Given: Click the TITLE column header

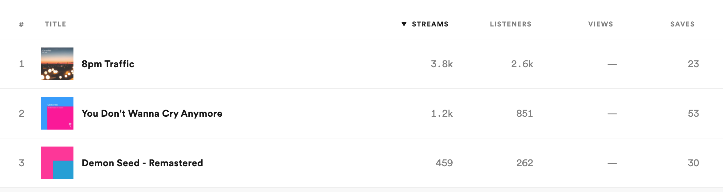Looking at the screenshot, I should tap(55, 24).
